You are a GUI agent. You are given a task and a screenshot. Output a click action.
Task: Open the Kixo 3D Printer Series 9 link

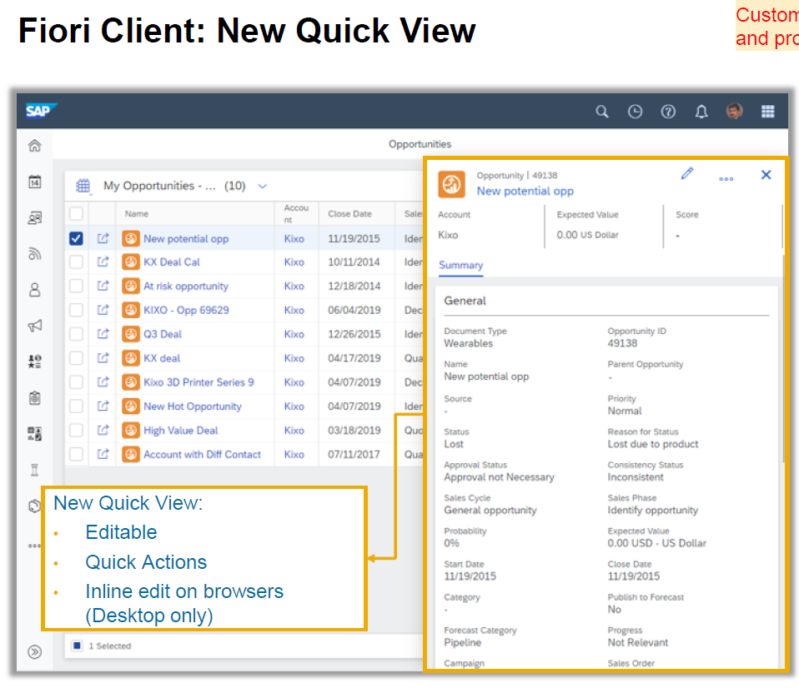tap(198, 382)
